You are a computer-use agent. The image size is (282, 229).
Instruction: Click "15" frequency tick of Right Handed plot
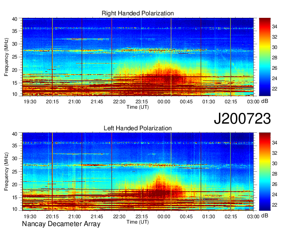(15, 83)
